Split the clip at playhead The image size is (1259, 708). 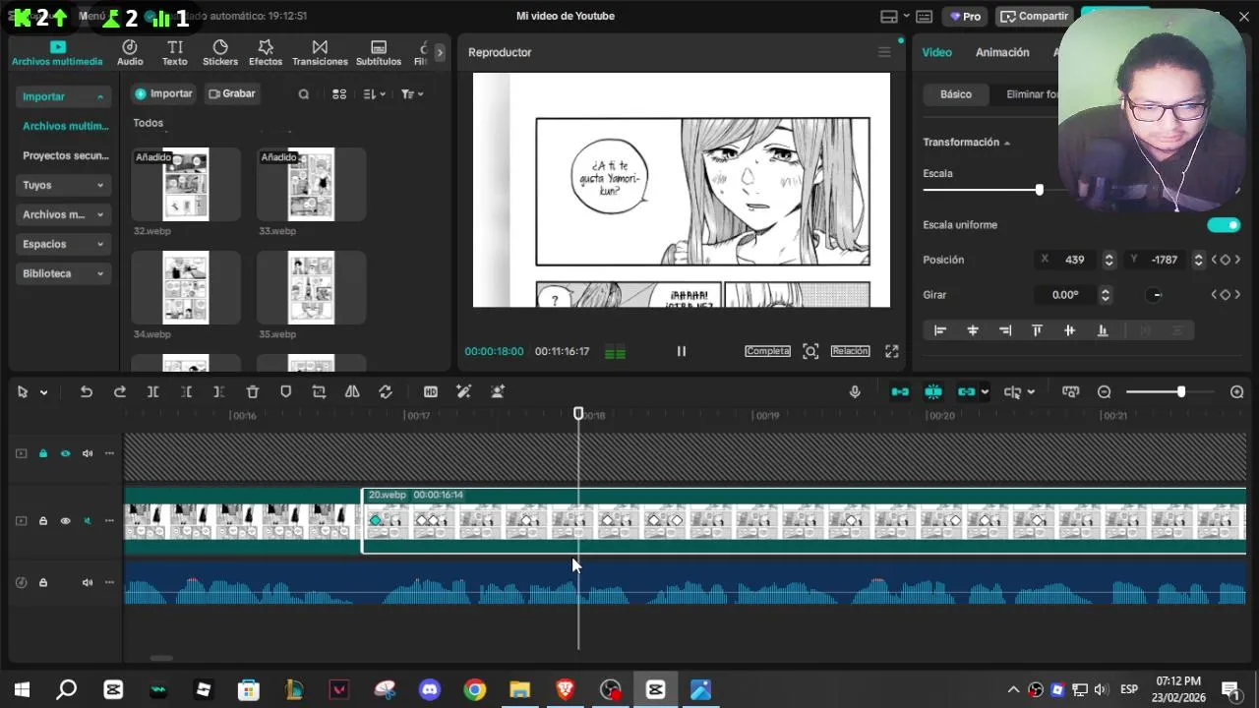tap(152, 391)
